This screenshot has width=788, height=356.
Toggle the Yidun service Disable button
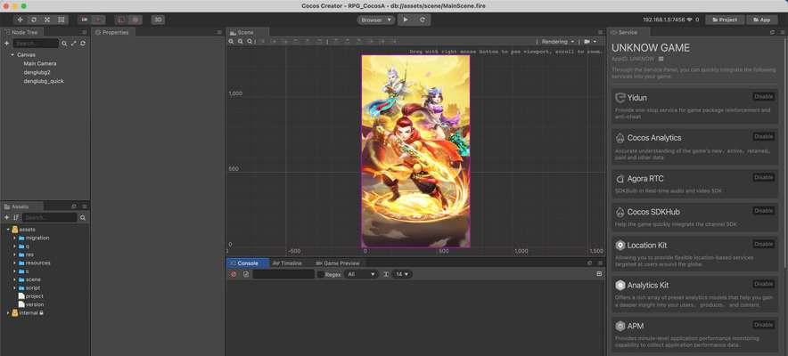[763, 97]
